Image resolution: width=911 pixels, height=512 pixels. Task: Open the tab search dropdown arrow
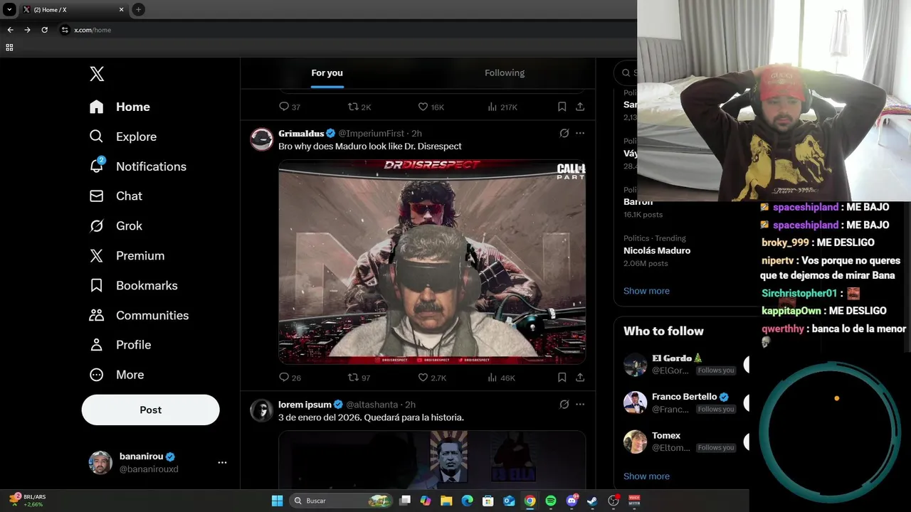coord(9,9)
